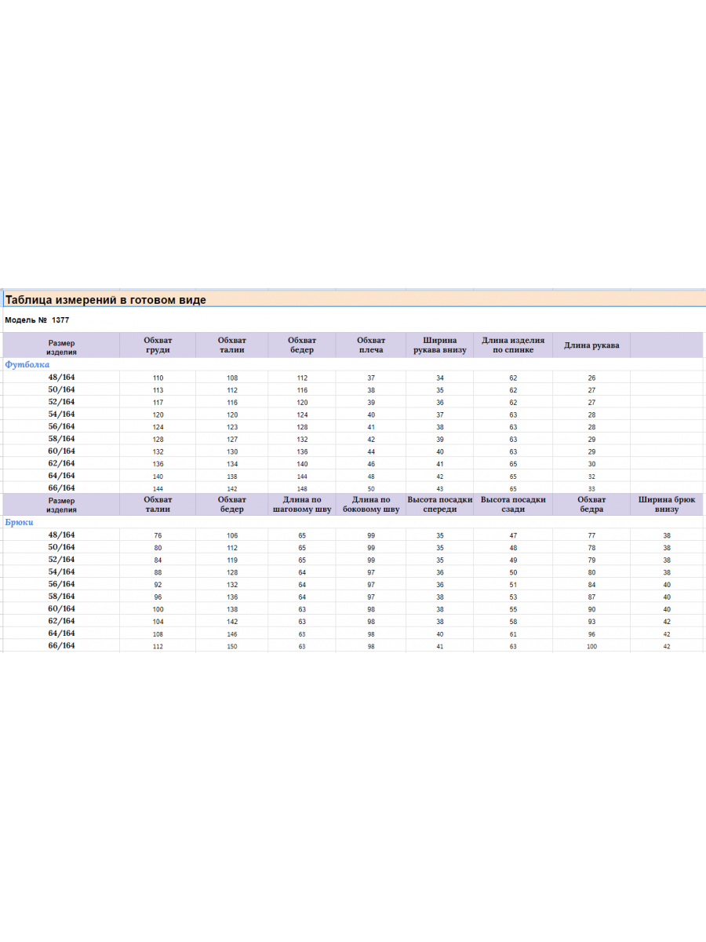Select the 'Высота посадки спереди' header cell
This screenshot has width=706, height=942.
pyautogui.click(x=440, y=504)
